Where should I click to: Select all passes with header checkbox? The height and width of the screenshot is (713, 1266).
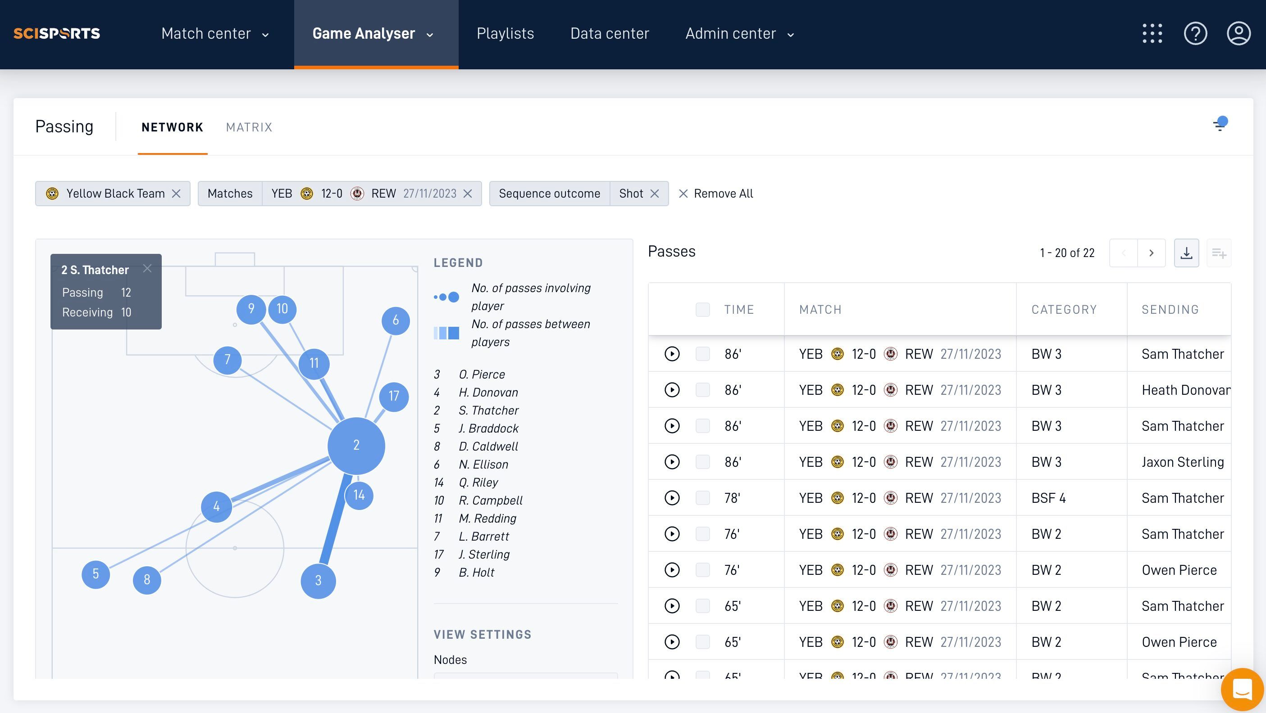[703, 309]
